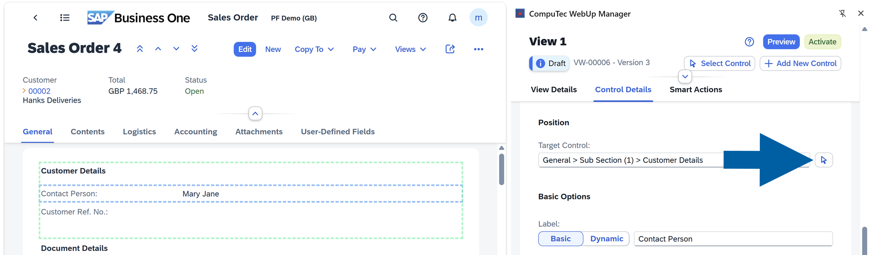This screenshot has width=874, height=255.
Task: Click the 'Open' status value
Action: tap(194, 91)
